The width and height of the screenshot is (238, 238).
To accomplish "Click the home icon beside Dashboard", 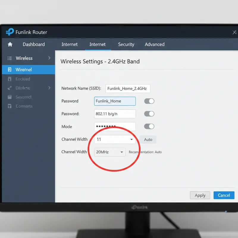I will pyautogui.click(x=10, y=44).
